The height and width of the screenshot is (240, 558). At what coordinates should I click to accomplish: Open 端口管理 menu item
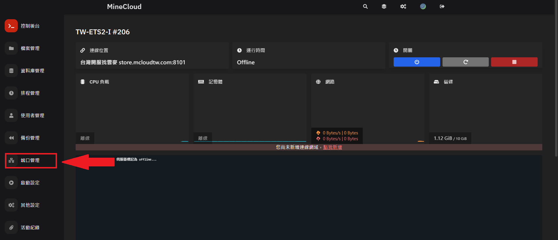30,160
